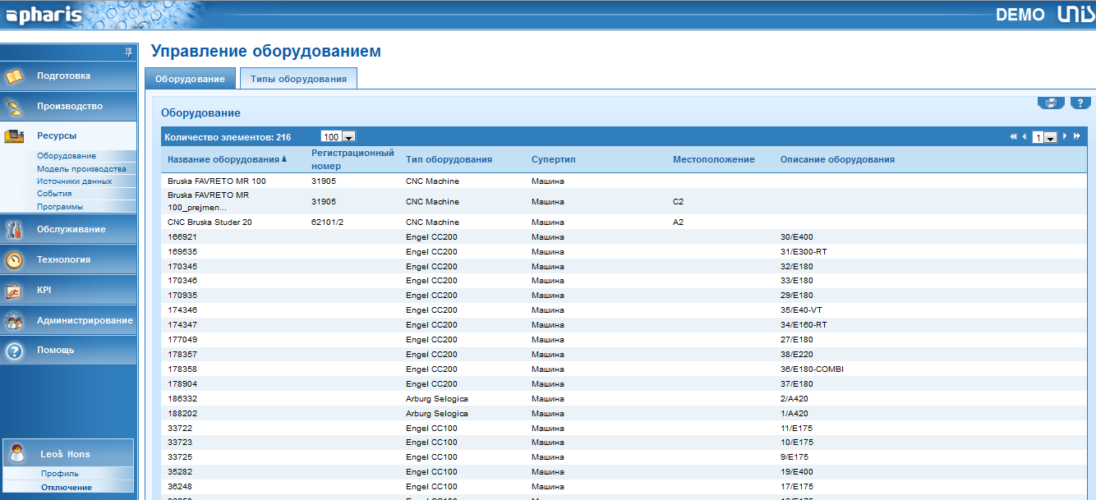Sort by Местоположение column header
Image resolution: width=1096 pixels, height=500 pixels.
tap(713, 159)
